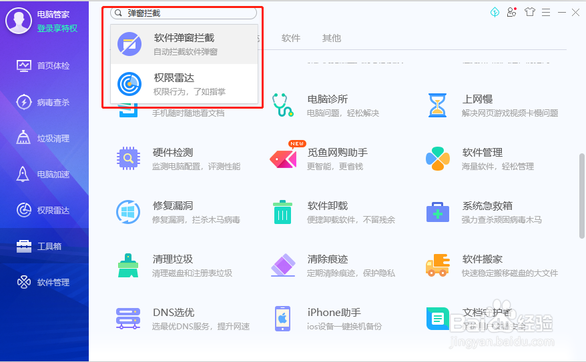Open the DNS选优 tool label
The image size is (586, 362).
tap(174, 313)
